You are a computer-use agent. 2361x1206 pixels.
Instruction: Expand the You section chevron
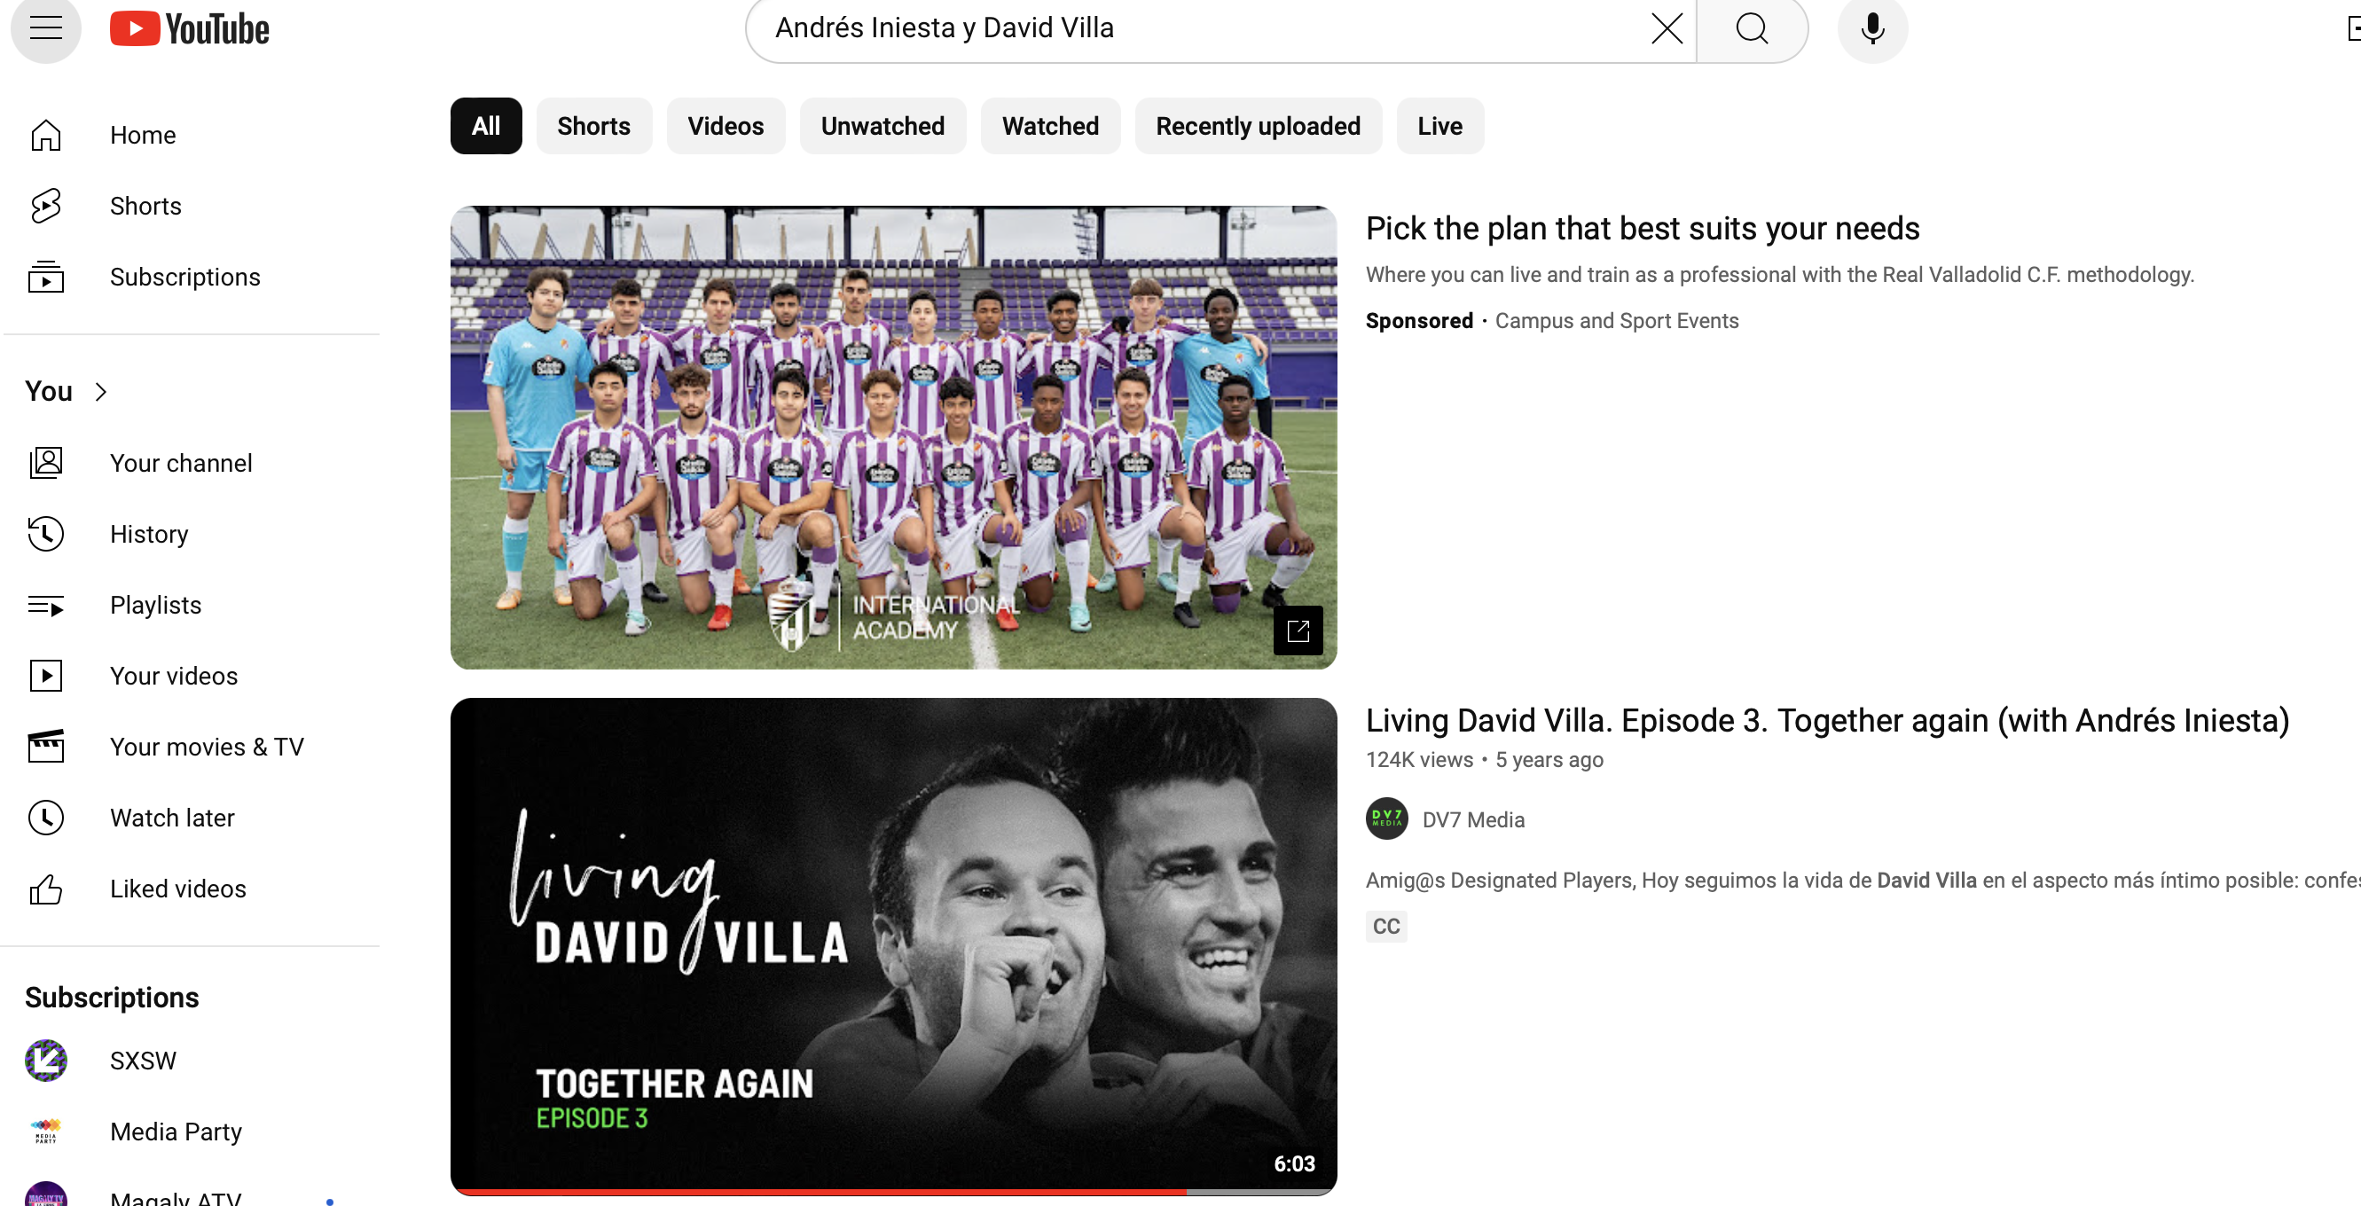point(101,392)
